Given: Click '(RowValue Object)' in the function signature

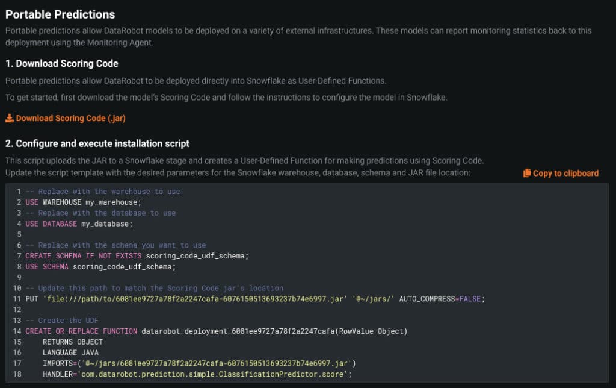Looking at the screenshot, I should pos(371,331).
